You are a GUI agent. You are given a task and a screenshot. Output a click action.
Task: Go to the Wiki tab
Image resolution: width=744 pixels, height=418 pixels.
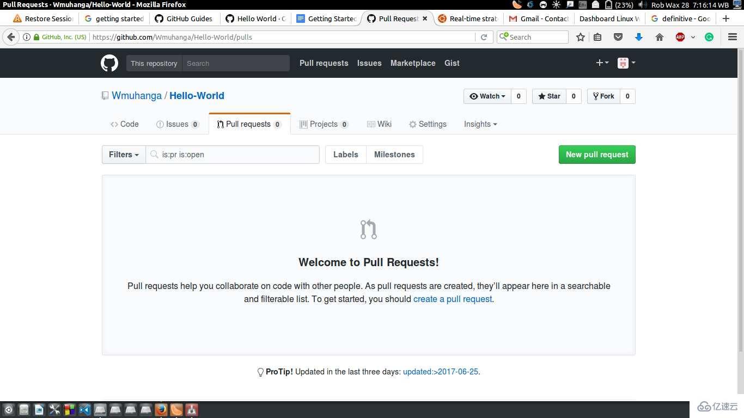379,124
